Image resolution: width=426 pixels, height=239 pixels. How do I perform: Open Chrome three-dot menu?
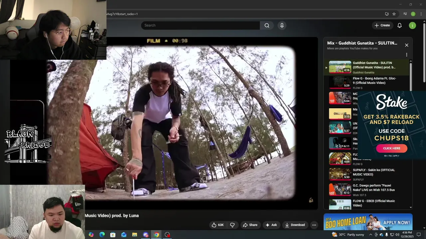(x=421, y=14)
